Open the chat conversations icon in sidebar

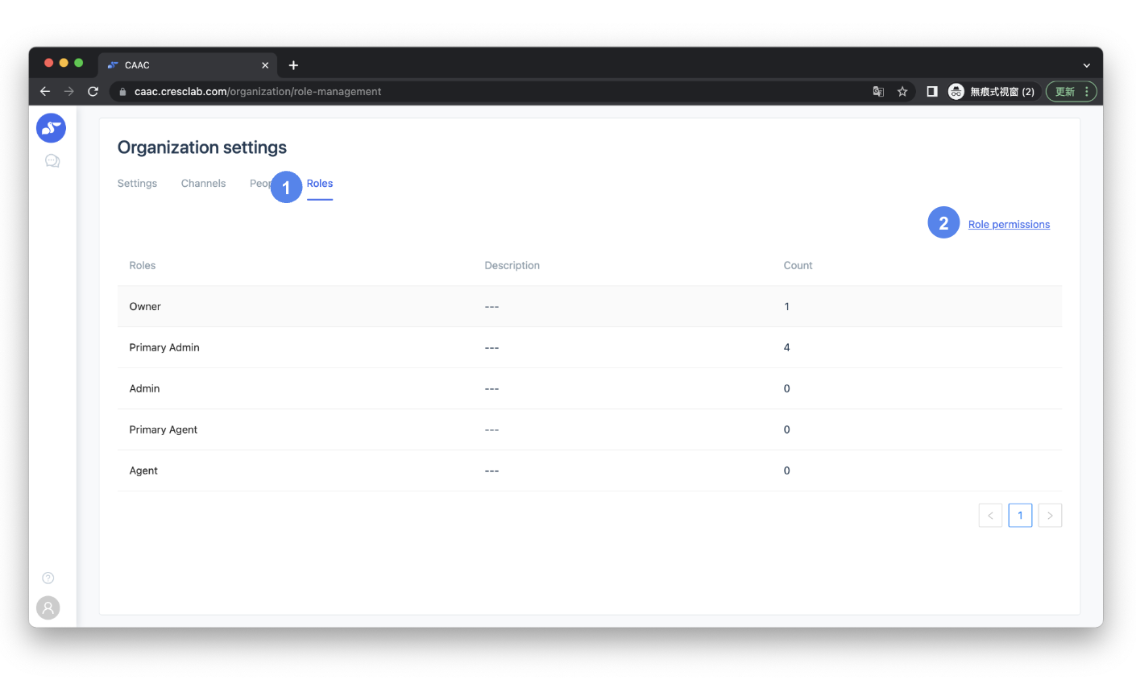[x=52, y=161]
